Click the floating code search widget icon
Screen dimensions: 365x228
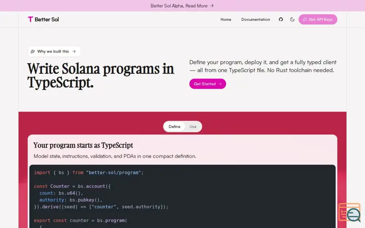[x=349, y=212]
